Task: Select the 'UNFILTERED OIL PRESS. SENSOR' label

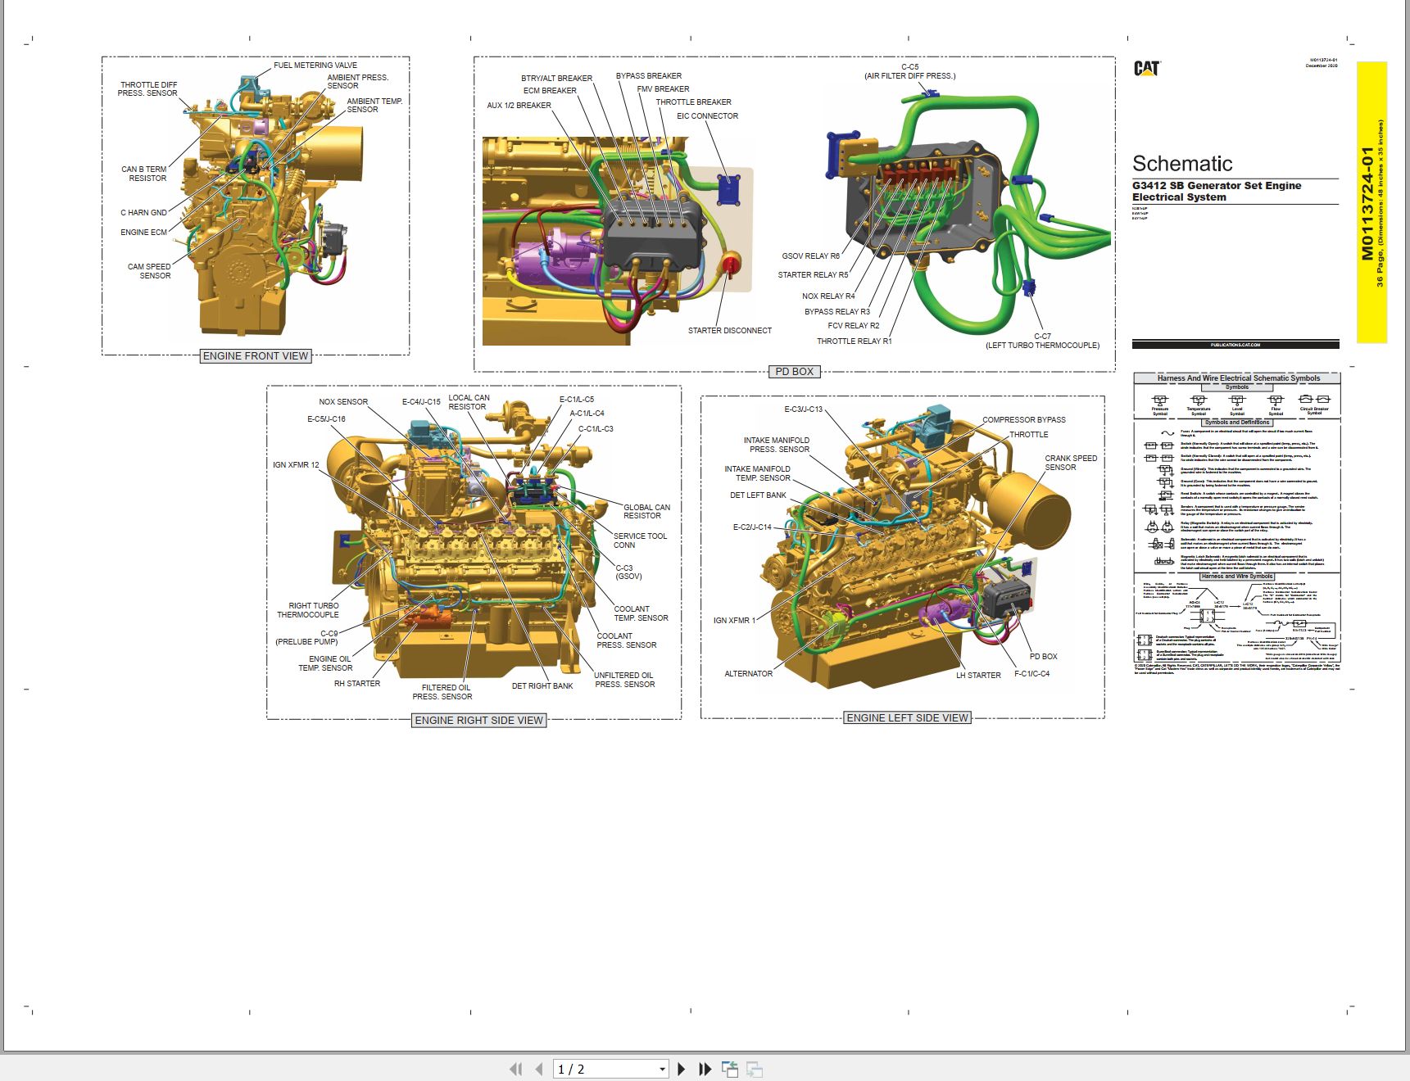Action: tap(624, 681)
